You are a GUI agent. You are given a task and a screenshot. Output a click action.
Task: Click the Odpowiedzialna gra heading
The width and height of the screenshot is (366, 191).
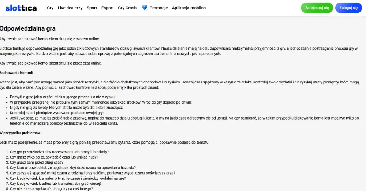pos(27,28)
